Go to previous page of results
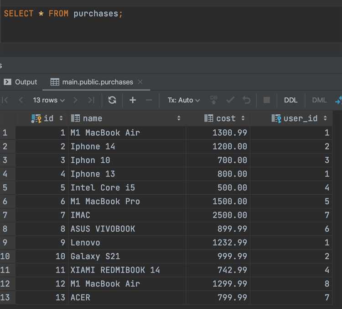The height and width of the screenshot is (309, 342). tap(21, 100)
